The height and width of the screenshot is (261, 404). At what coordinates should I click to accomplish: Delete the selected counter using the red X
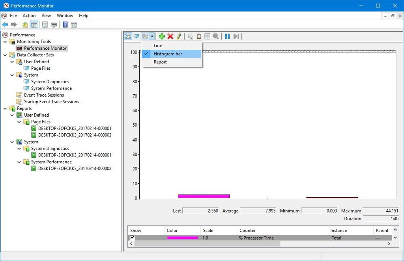click(x=170, y=36)
